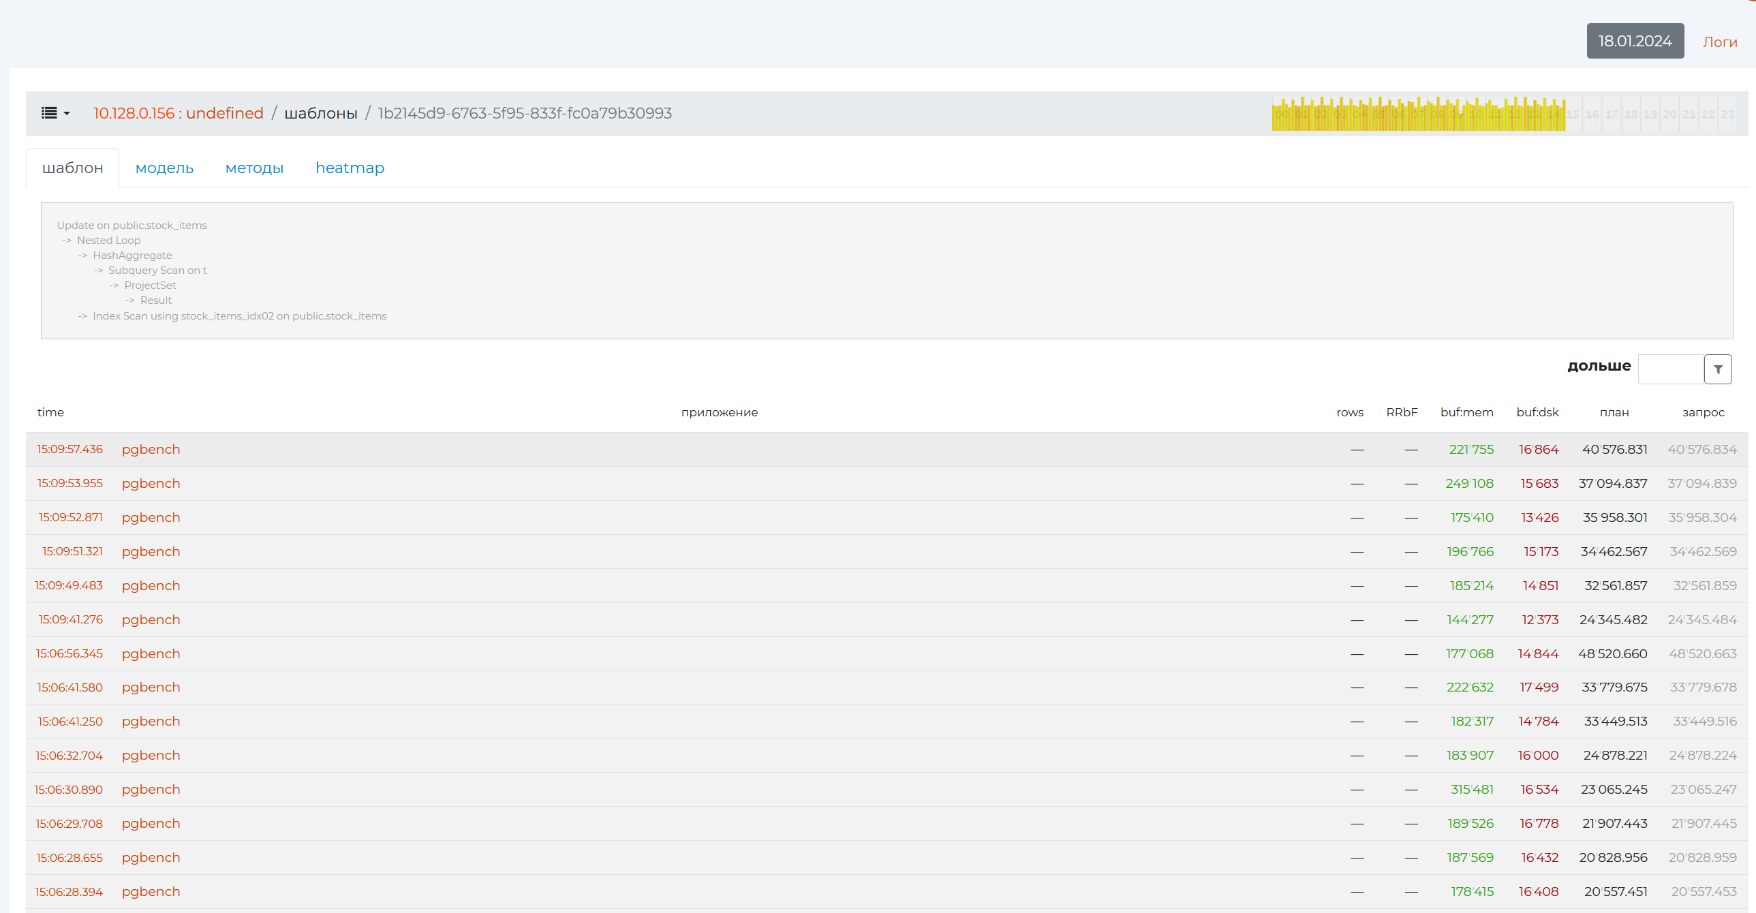The image size is (1756, 913).
Task: Click the funnel filter button
Action: click(1717, 369)
